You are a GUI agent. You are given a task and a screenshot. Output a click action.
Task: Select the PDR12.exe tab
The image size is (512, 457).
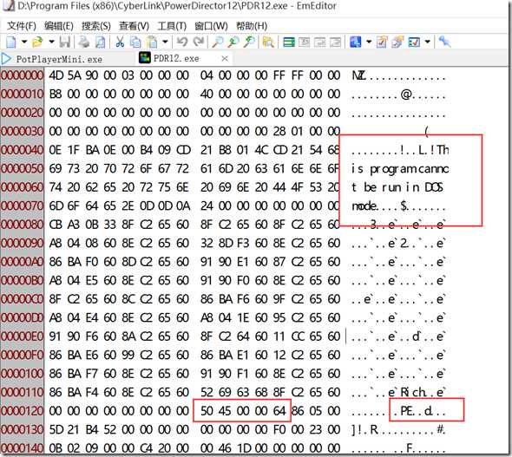tap(176, 58)
